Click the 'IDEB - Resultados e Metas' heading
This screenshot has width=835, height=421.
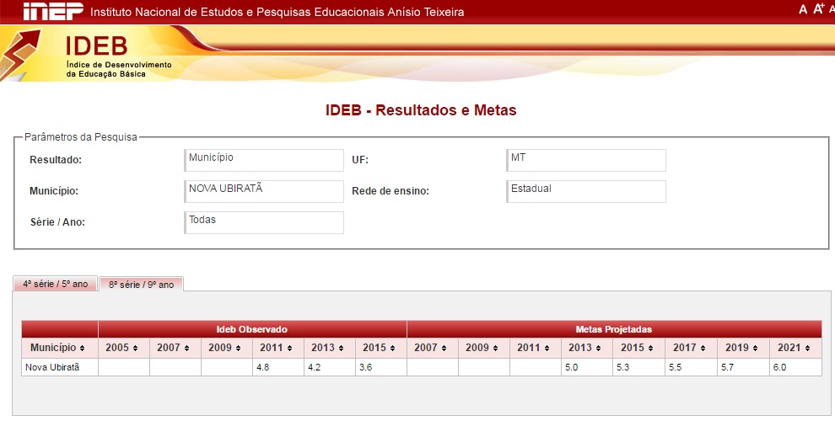click(x=421, y=110)
